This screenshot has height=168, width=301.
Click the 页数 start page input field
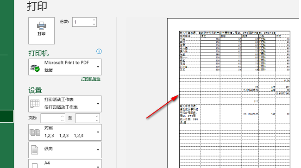[50, 118]
